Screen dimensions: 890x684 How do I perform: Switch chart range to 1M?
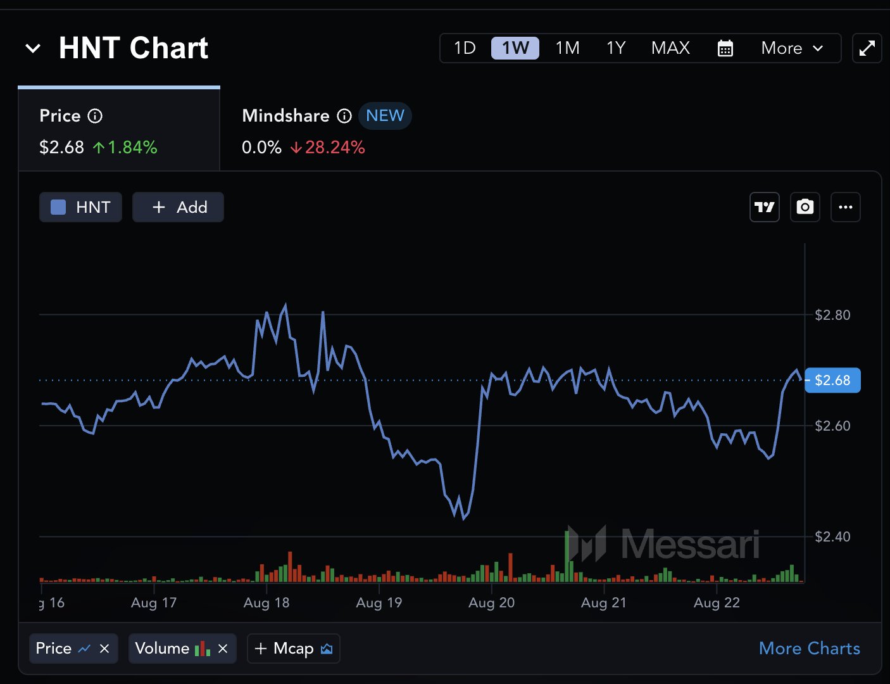coord(567,48)
